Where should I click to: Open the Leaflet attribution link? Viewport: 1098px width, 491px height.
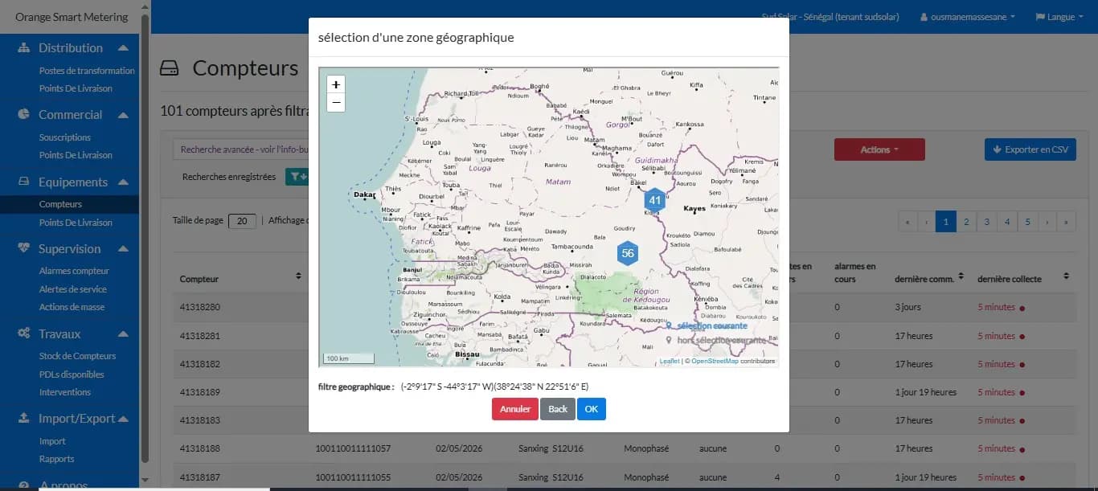pos(669,362)
